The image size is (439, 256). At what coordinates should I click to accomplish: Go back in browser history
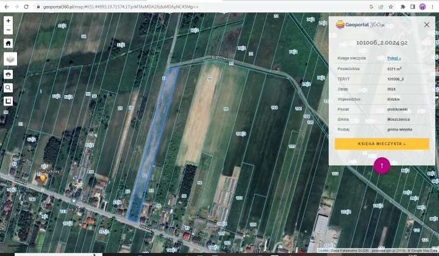click(7, 7)
